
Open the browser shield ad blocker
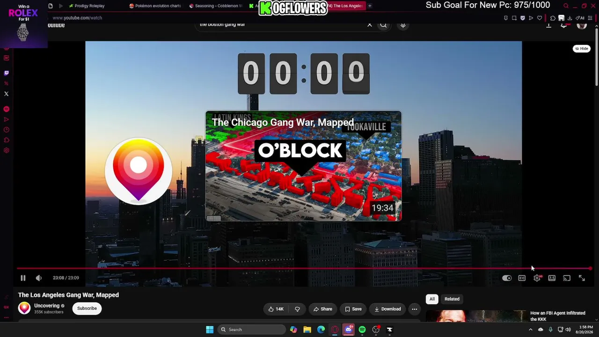[x=523, y=18]
